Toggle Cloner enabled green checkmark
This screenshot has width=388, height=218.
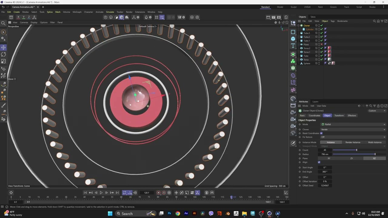[x=322, y=25]
